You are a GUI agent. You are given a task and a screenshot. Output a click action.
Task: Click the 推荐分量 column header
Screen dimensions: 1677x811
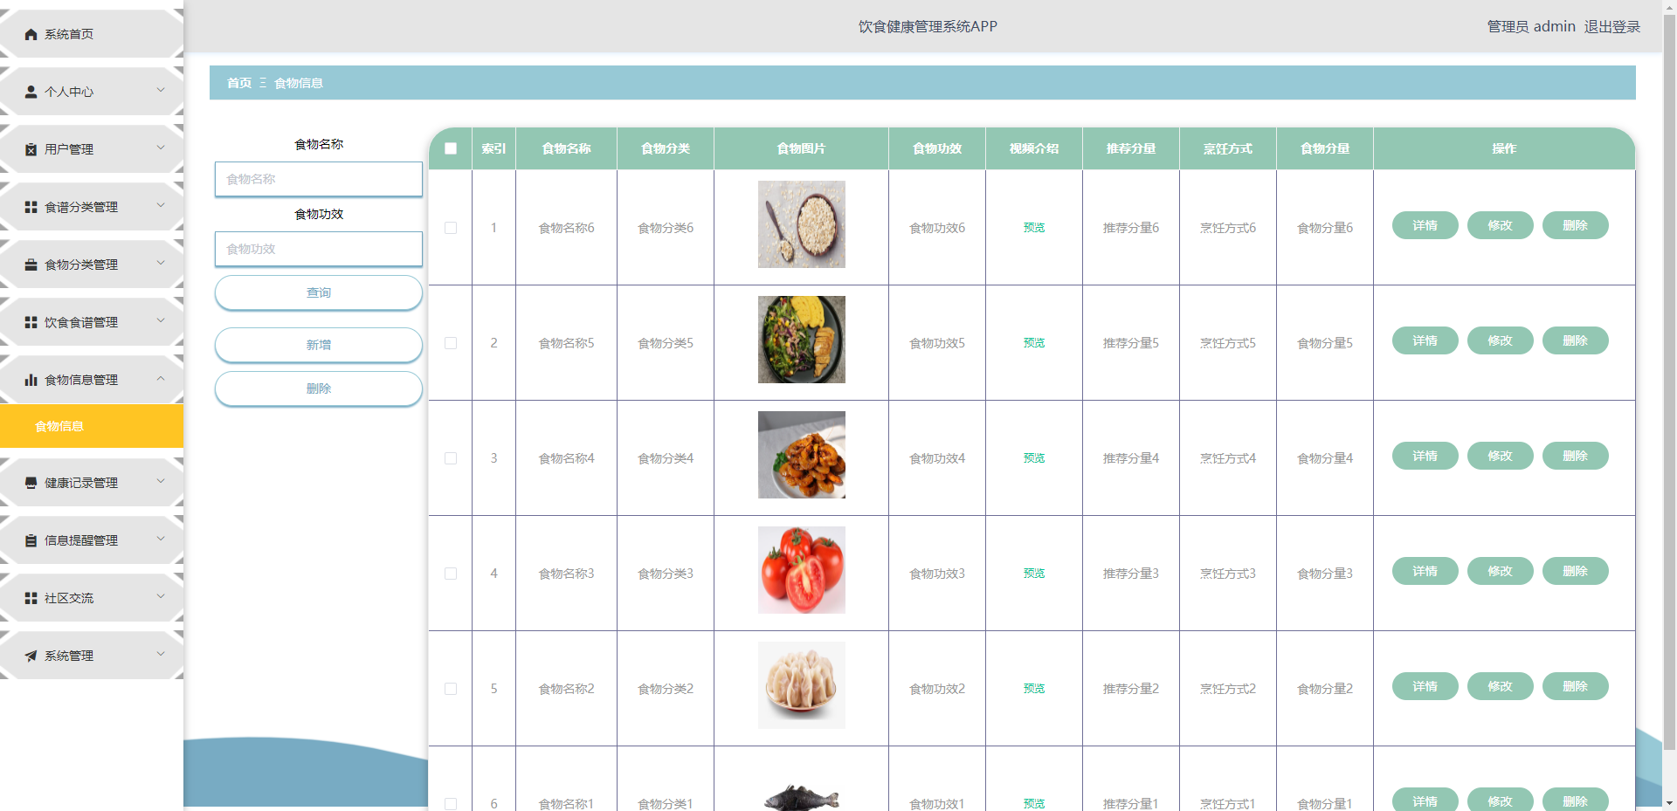pos(1131,148)
